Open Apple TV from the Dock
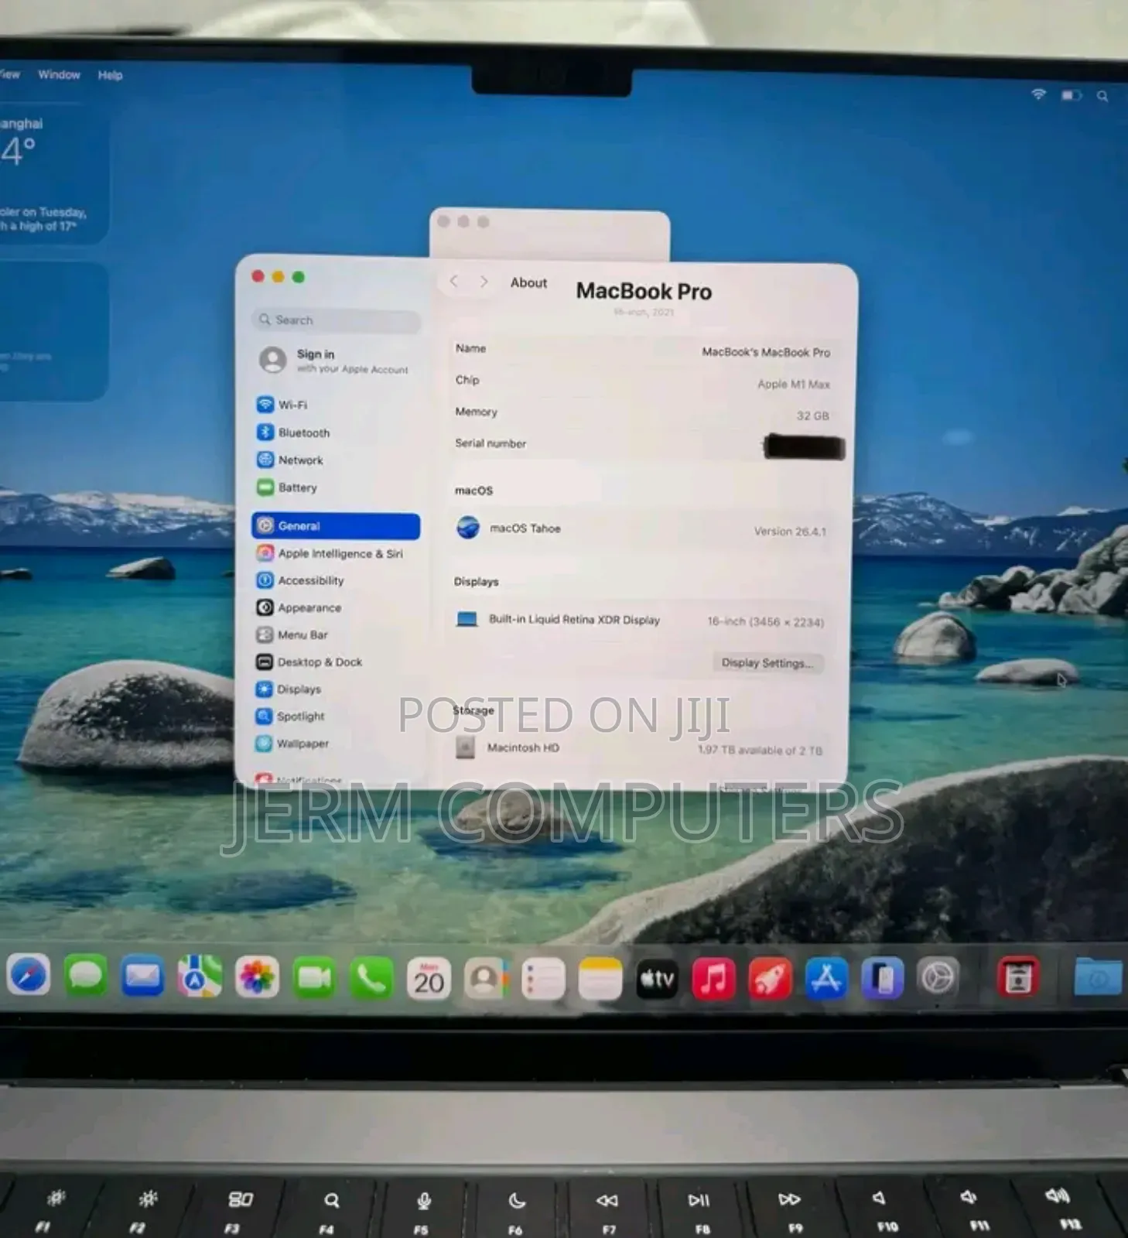Viewport: 1128px width, 1238px height. point(657,980)
